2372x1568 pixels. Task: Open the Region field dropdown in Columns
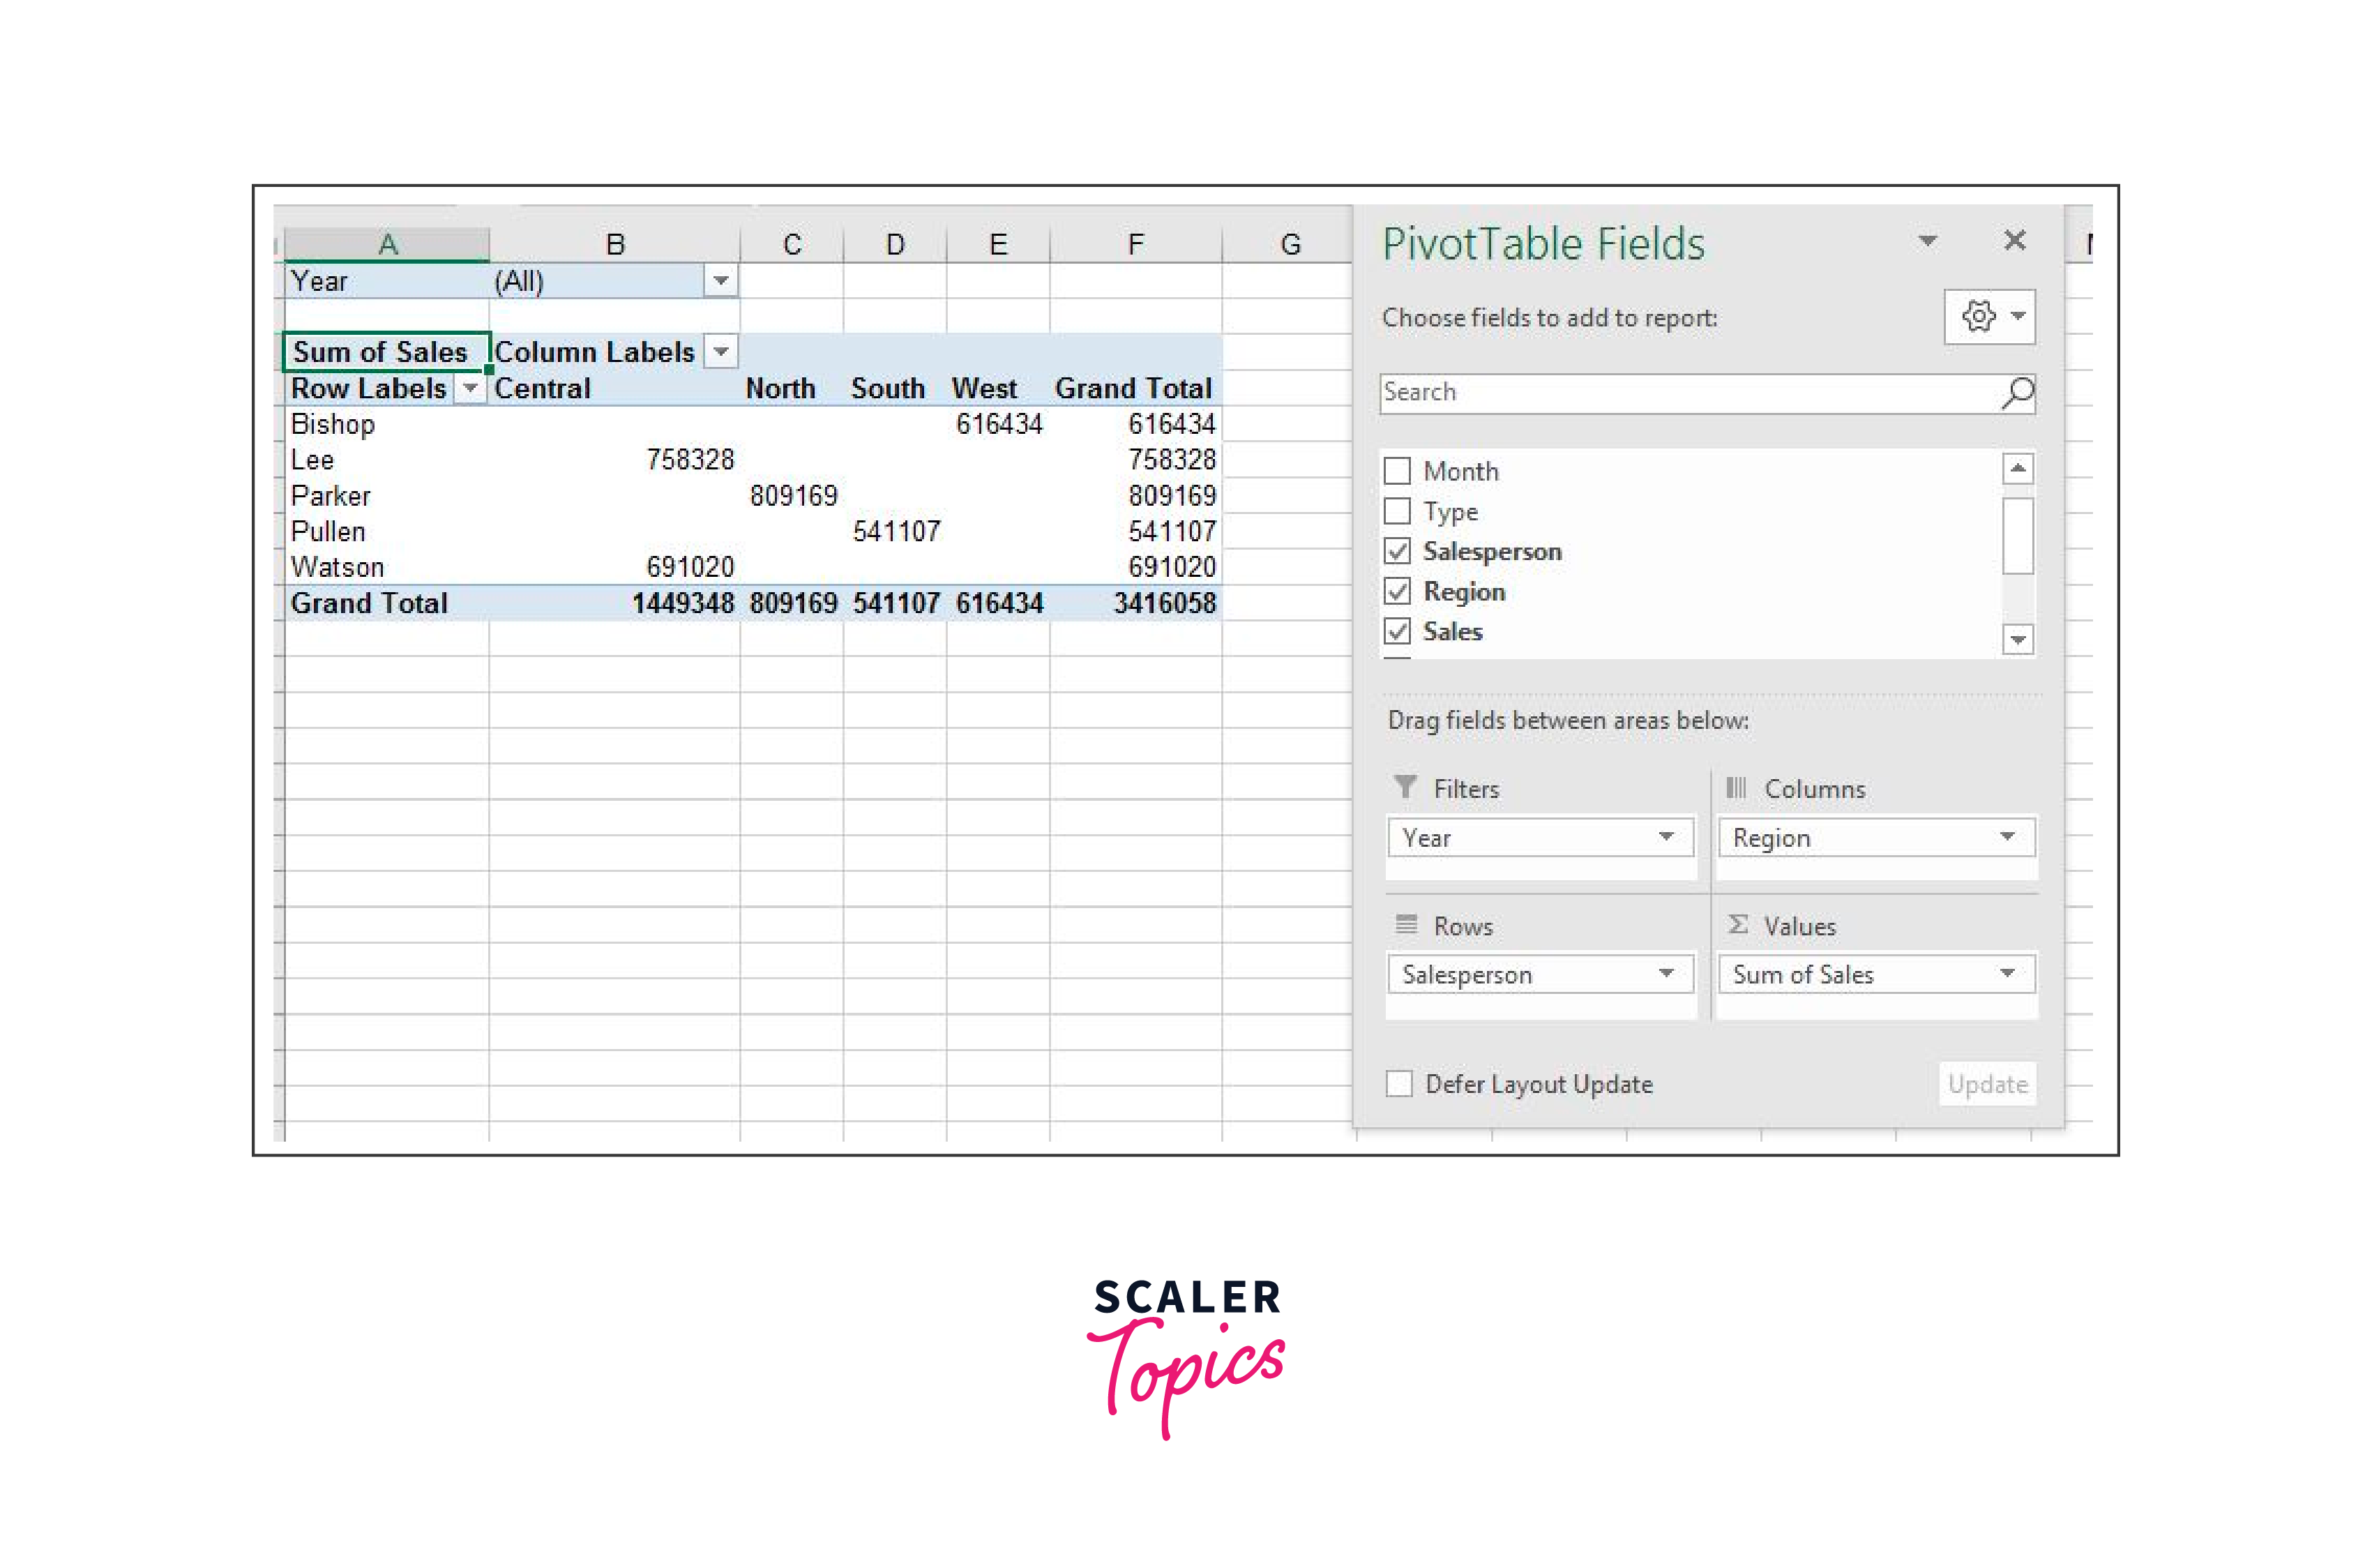2006,837
